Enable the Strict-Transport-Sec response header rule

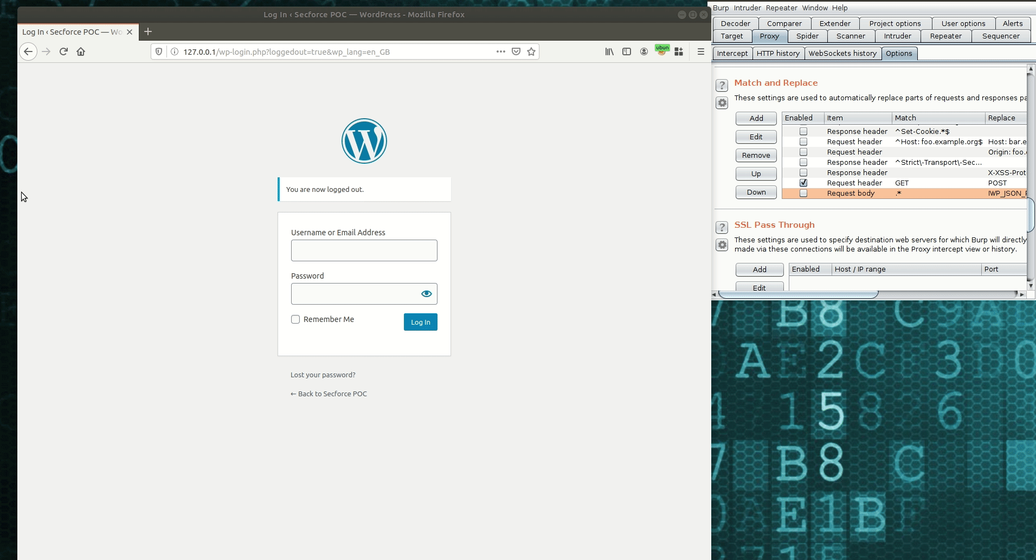coord(803,162)
